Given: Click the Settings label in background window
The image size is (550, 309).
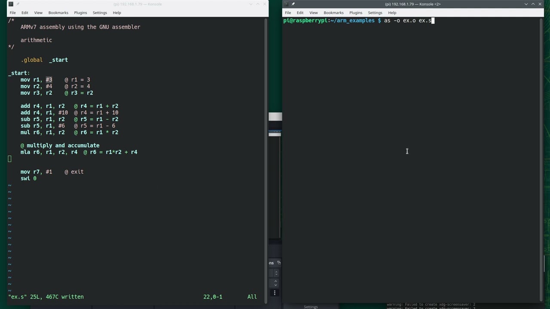Looking at the screenshot, I should [x=311, y=307].
